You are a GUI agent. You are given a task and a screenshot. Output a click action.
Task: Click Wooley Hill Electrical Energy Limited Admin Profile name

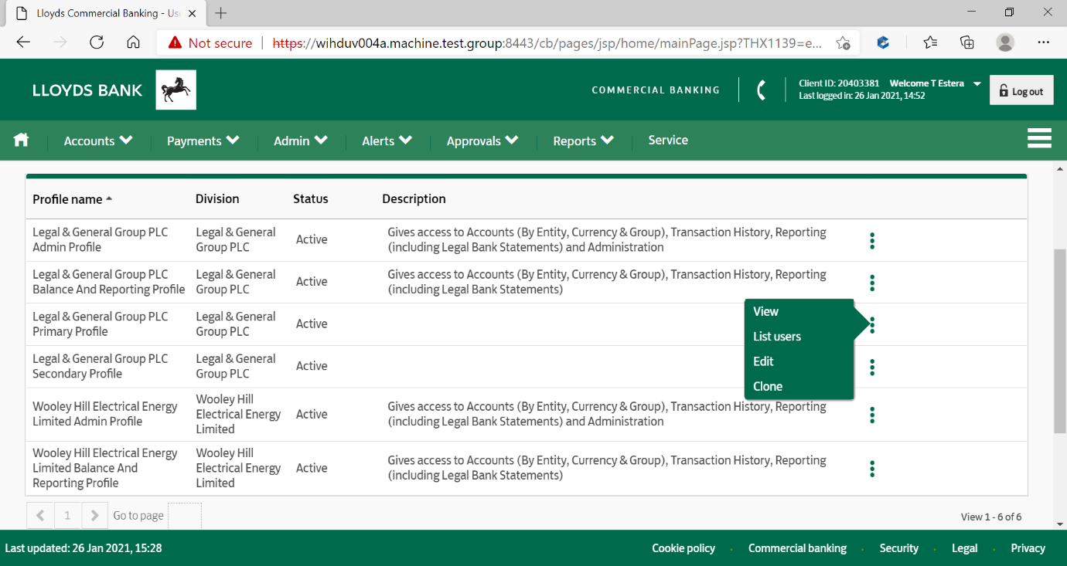point(105,414)
